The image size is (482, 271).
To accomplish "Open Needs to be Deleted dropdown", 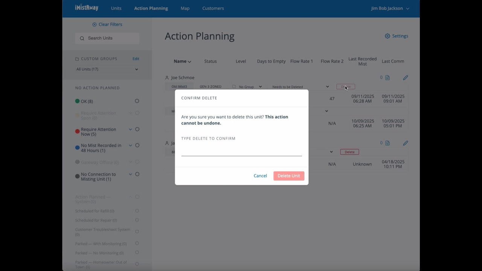I will tap(300, 87).
